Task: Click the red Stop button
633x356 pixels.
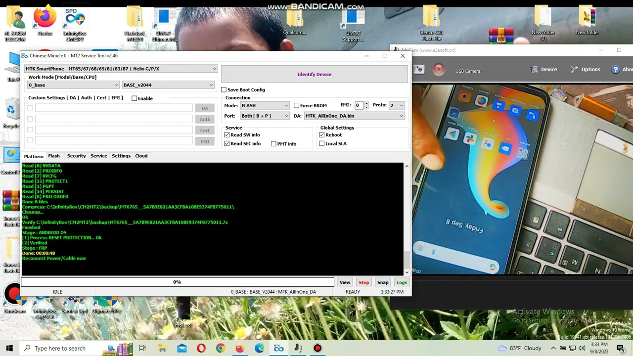Action: [x=364, y=282]
